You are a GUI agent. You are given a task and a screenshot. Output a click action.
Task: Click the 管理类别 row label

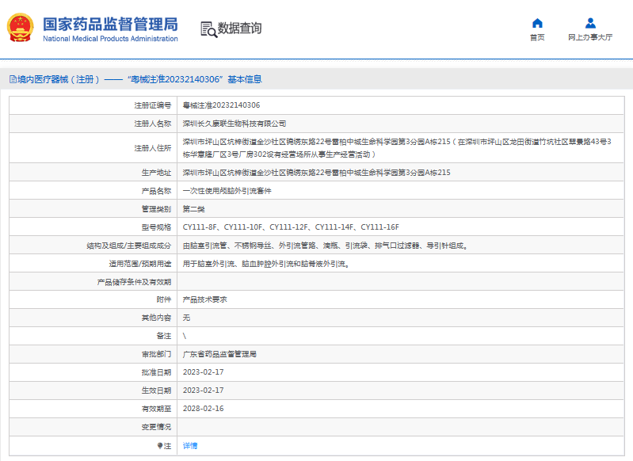[x=156, y=209]
